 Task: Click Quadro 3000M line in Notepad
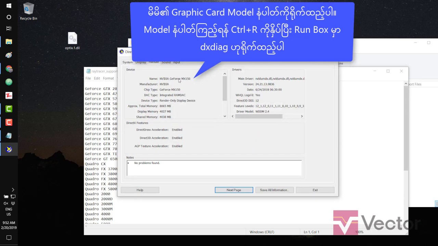coord(99,209)
